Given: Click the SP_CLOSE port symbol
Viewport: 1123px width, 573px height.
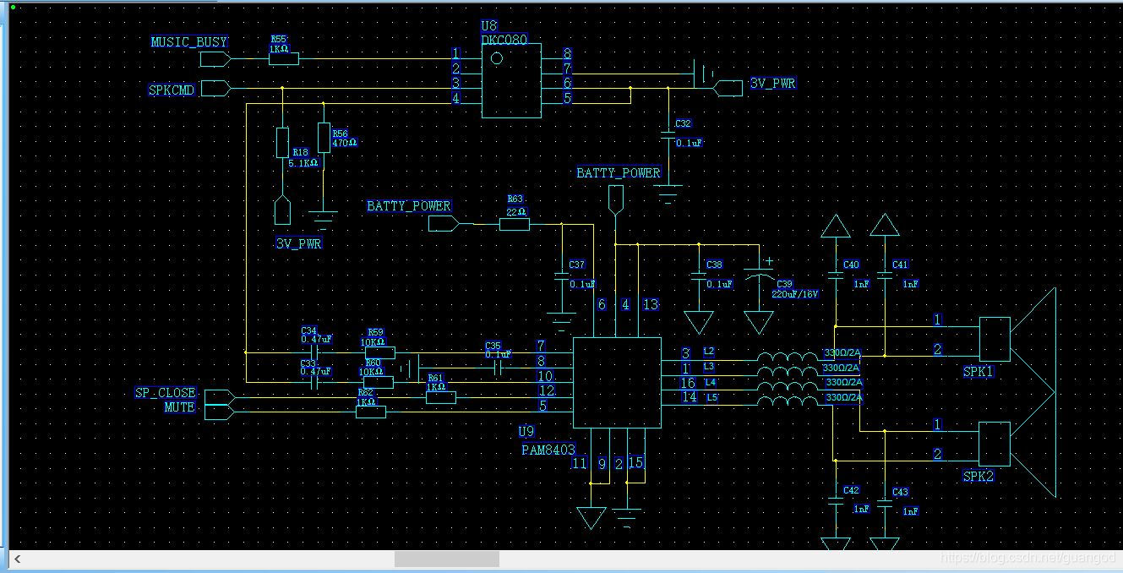Looking at the screenshot, I should coord(220,396).
